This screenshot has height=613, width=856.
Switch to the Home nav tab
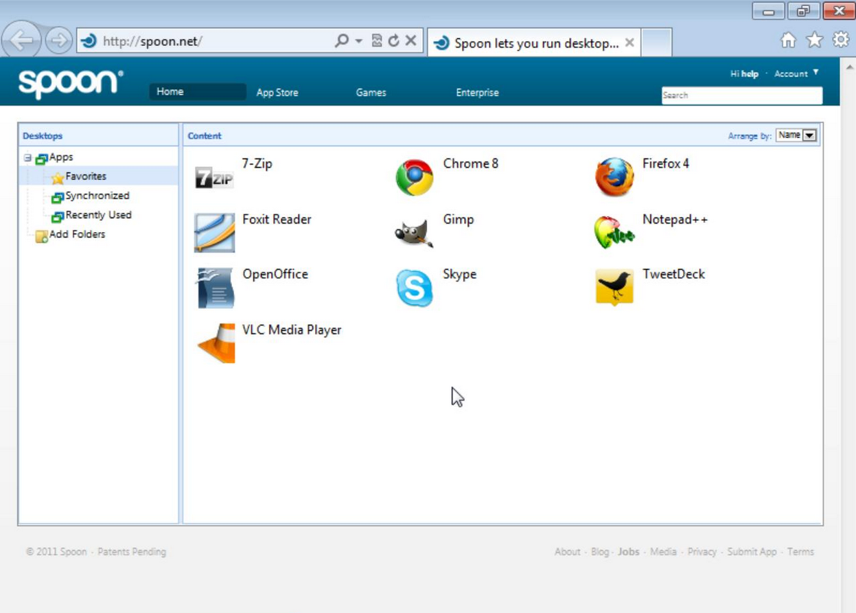tap(197, 92)
